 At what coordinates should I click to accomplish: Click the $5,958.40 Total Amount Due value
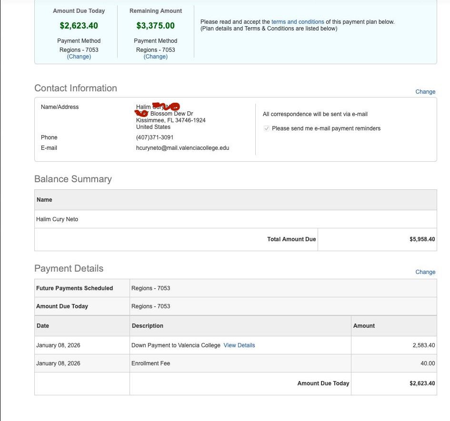coord(422,239)
